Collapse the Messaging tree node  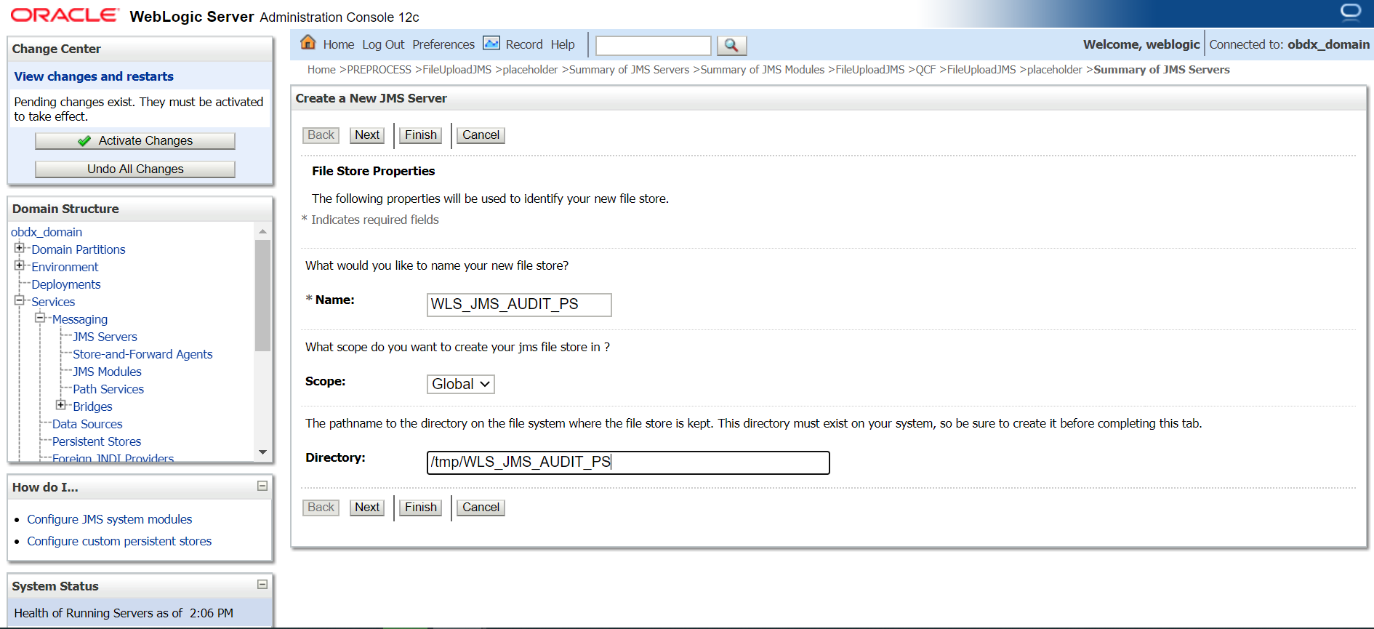pyautogui.click(x=40, y=318)
